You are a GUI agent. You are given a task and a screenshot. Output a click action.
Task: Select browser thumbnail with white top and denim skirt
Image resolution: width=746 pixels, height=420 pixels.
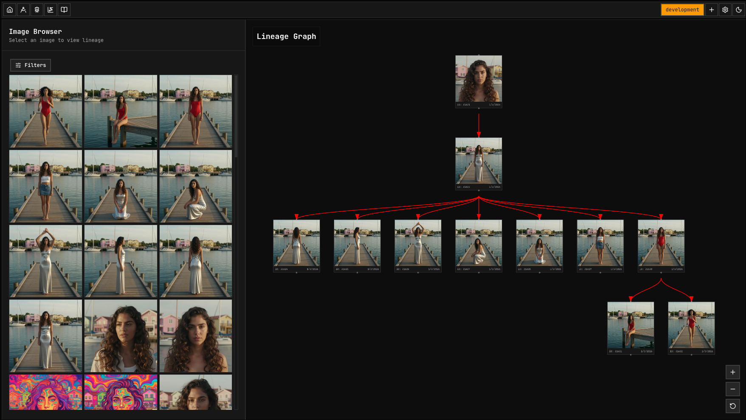pyautogui.click(x=46, y=186)
